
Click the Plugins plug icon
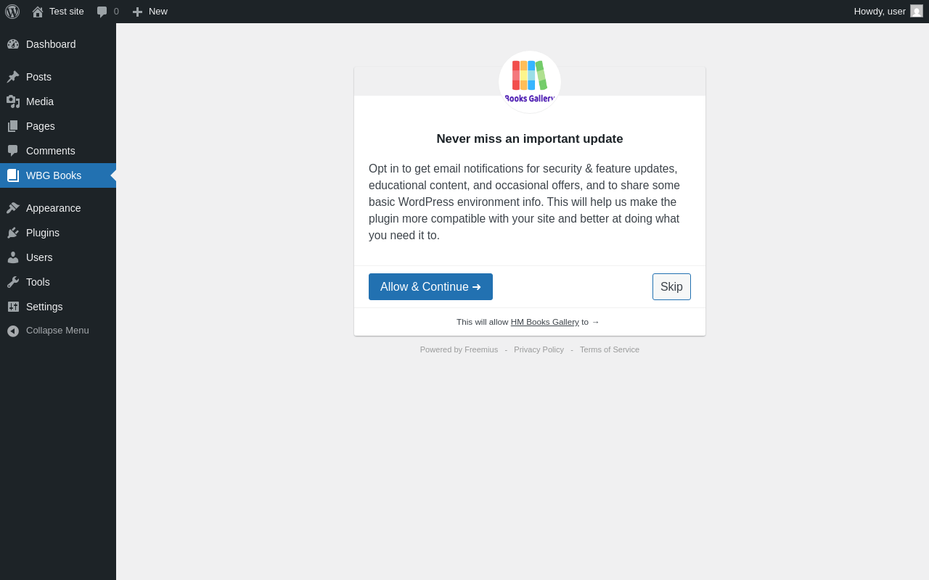pos(13,233)
